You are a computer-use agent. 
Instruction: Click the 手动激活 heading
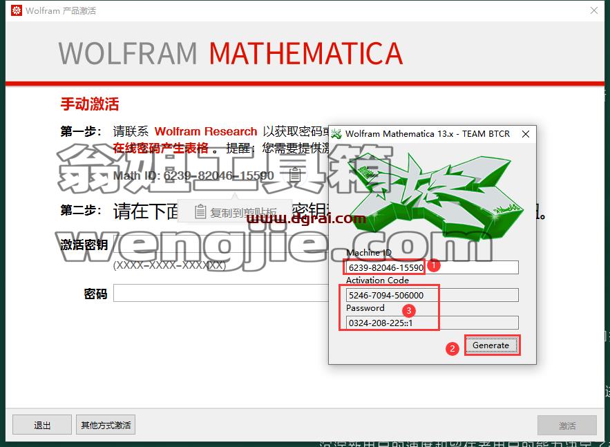coord(90,104)
